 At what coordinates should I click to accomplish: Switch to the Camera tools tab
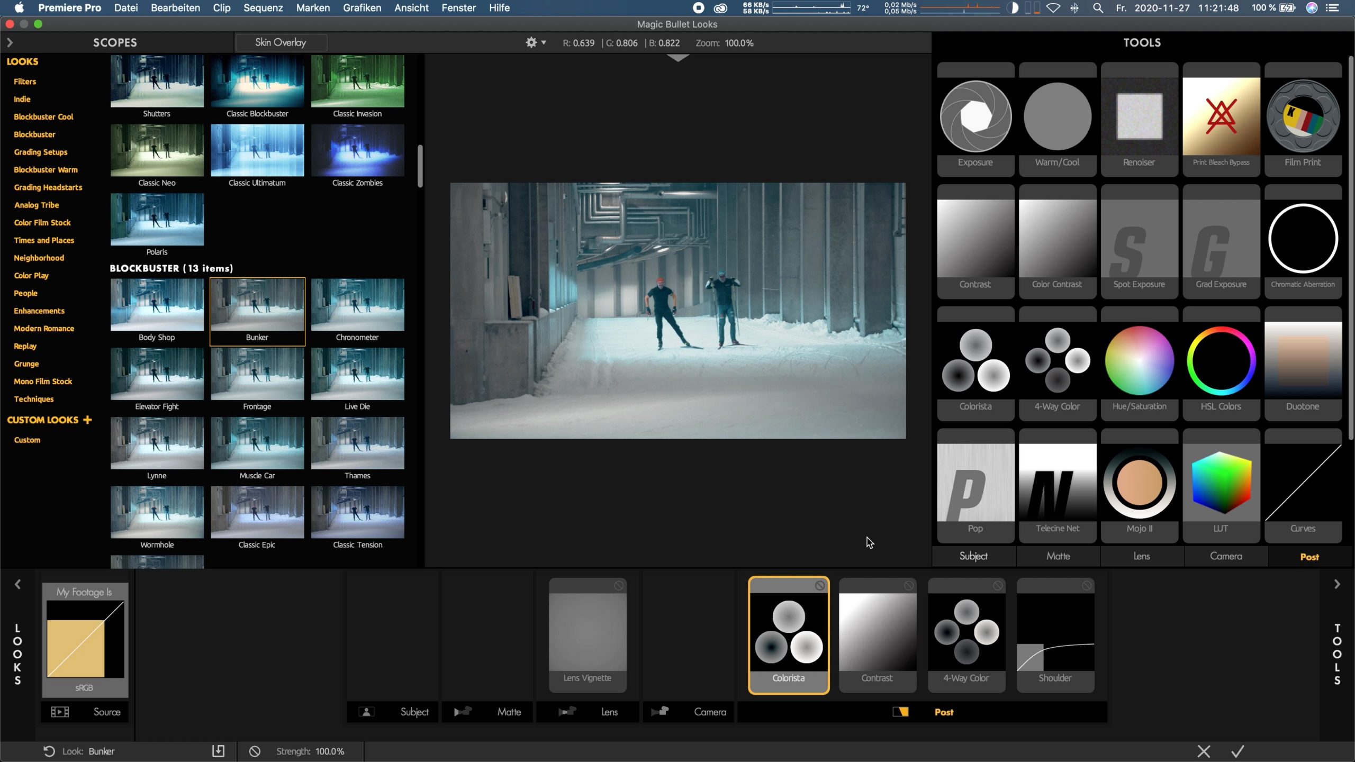click(1225, 556)
